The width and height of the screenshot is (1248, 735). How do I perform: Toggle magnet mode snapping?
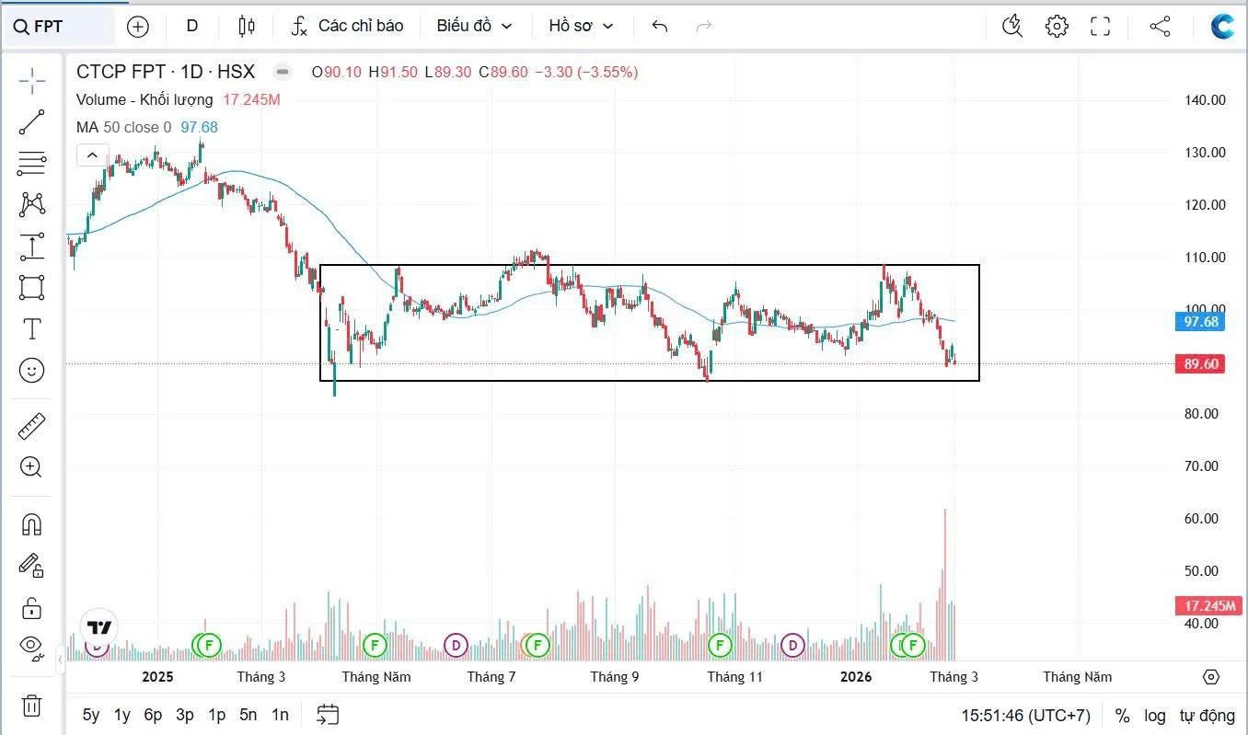[x=31, y=524]
